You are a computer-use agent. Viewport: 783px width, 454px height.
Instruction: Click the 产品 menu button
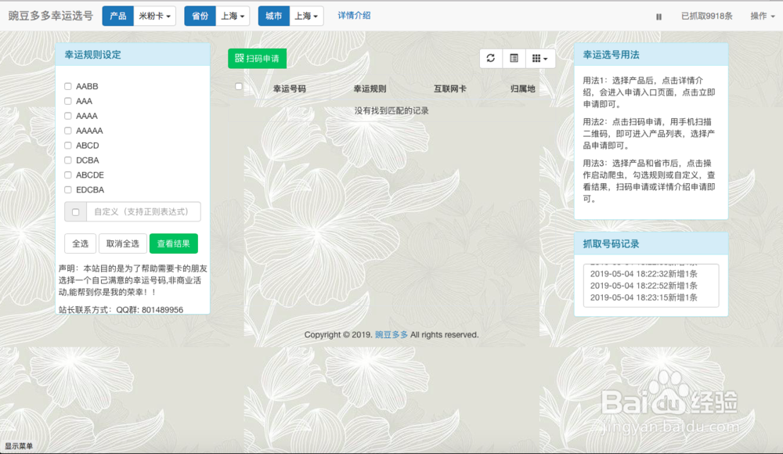(118, 15)
